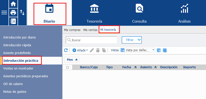
Task: Open the hamburger menu
Action: click(4, 12)
